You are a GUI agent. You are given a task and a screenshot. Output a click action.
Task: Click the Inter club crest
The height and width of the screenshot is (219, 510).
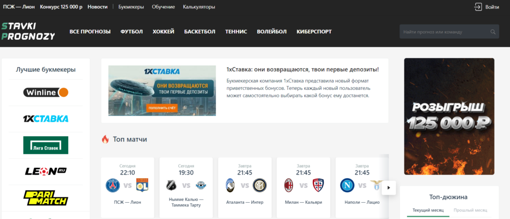pos(259,185)
